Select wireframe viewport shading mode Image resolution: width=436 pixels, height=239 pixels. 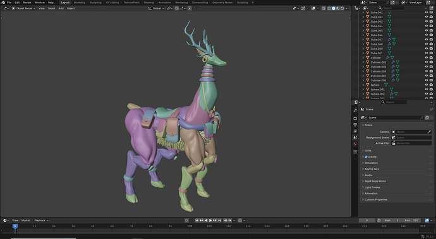coord(329,8)
